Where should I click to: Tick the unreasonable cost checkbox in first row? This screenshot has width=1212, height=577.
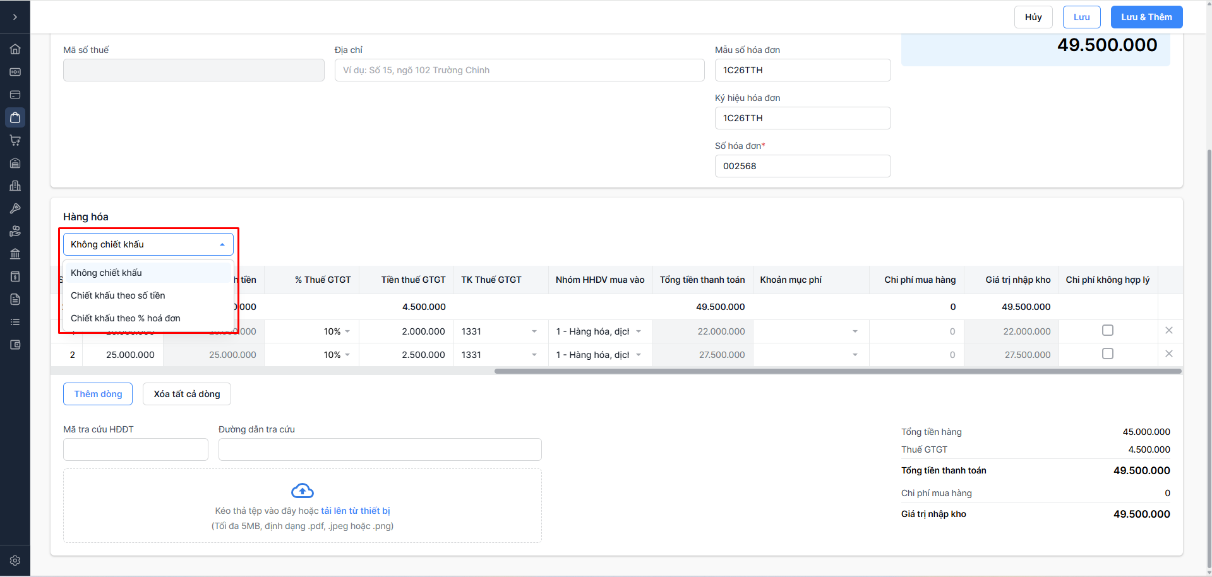[1108, 331]
